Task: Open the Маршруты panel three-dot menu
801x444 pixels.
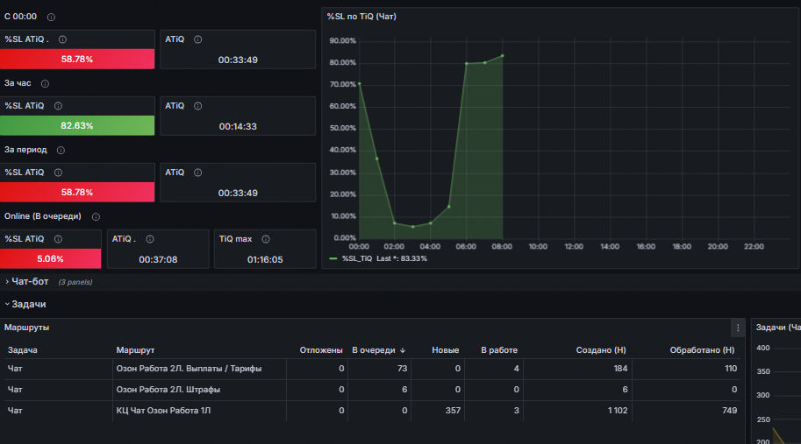Action: coord(738,328)
